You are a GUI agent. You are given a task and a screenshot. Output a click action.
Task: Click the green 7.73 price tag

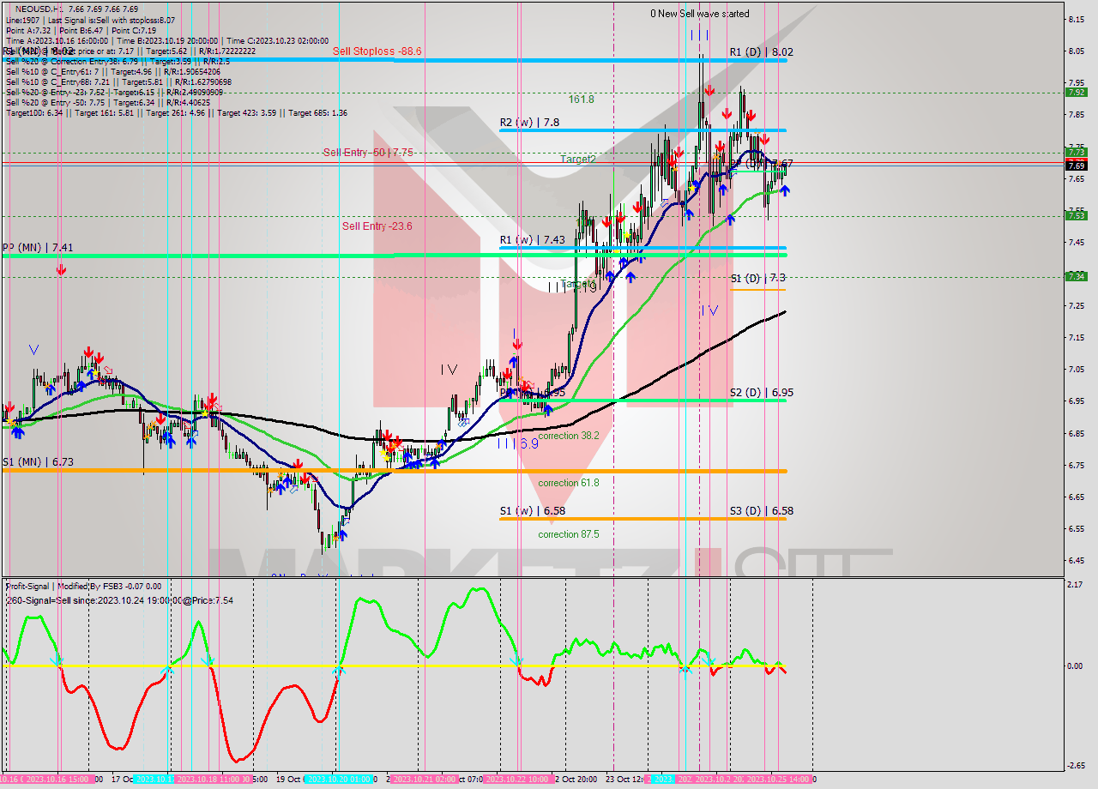click(1077, 152)
